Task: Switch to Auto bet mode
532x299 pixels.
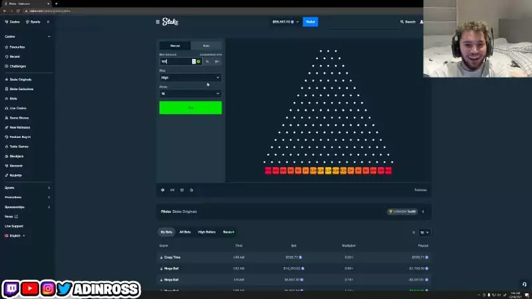Action: click(206, 46)
